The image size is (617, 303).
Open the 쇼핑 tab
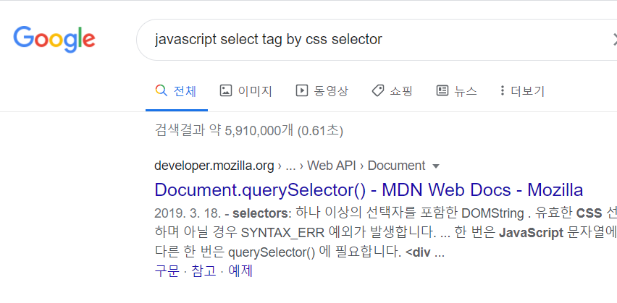tap(392, 91)
